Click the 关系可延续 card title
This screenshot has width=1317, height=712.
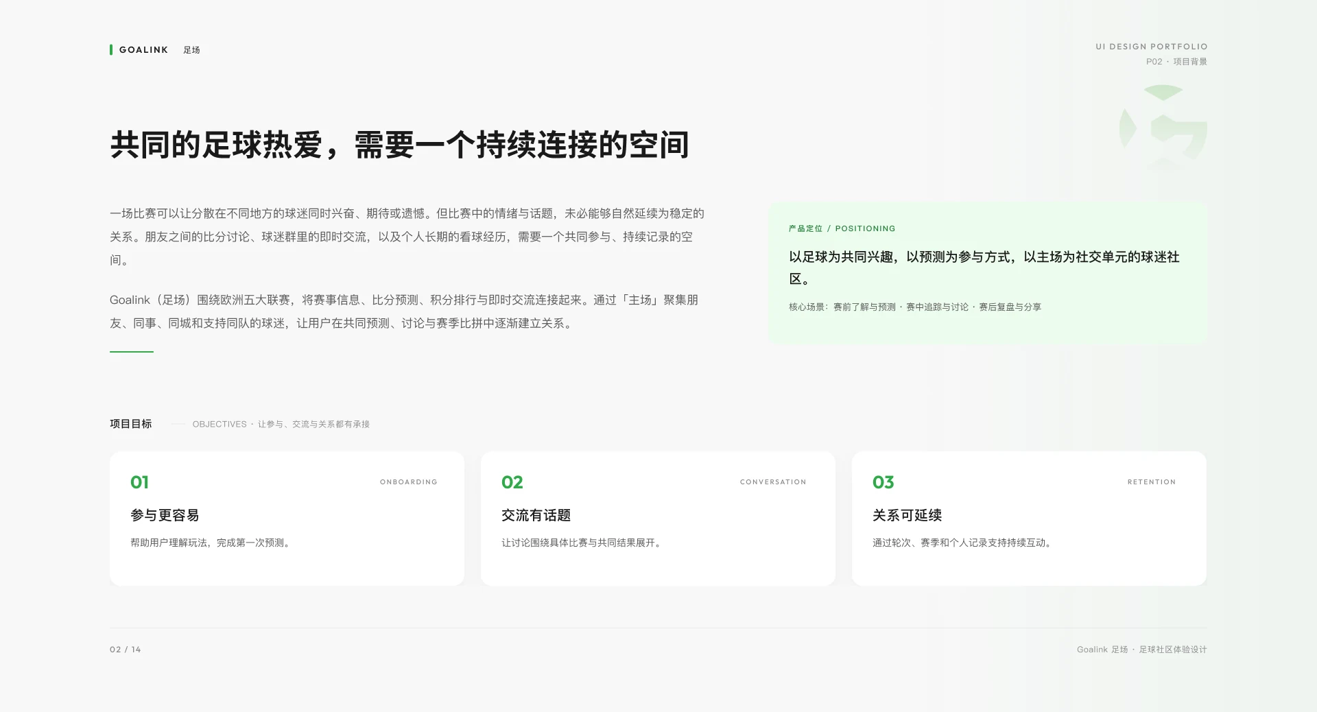coord(907,515)
